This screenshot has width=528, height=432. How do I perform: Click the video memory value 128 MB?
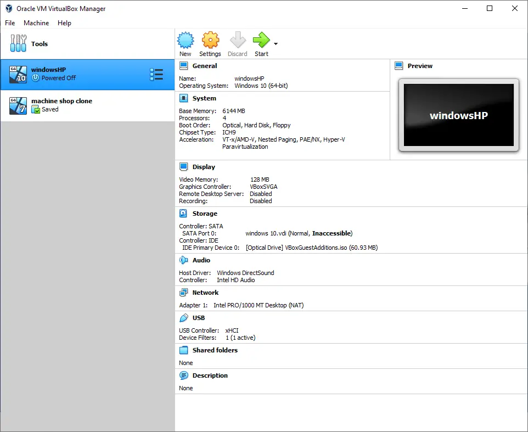260,179
